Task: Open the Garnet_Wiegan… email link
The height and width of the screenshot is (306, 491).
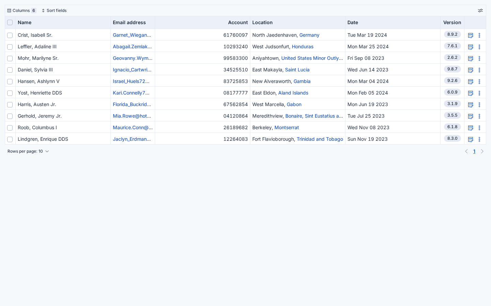Action: [132, 35]
